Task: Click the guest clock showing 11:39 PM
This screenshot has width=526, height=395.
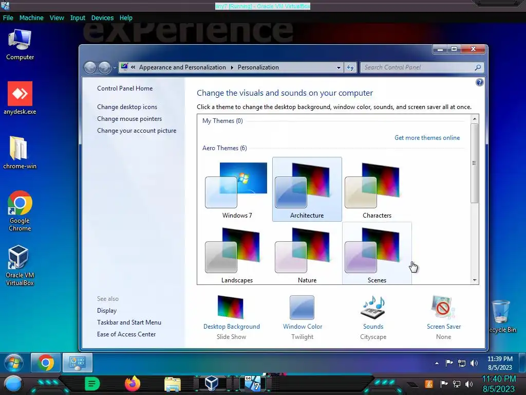Action: tap(500, 363)
